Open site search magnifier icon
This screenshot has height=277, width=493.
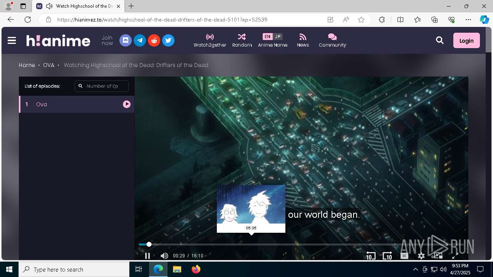click(440, 40)
